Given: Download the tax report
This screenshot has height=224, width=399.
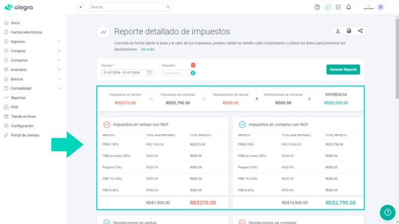Looking at the screenshot, I should pos(338,31).
